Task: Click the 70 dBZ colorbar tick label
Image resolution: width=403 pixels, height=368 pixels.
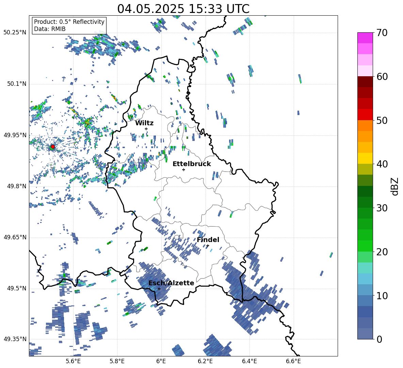Action: click(x=382, y=33)
